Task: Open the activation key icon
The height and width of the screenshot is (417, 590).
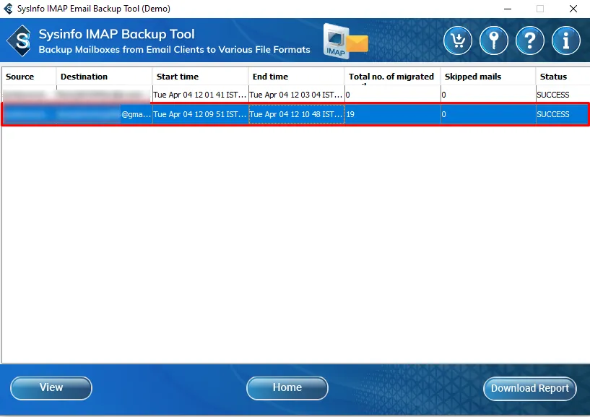Action: [494, 41]
